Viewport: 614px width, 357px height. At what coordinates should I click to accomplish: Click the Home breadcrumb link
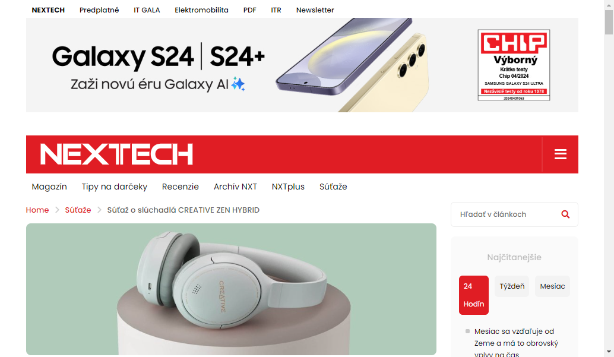tap(37, 210)
